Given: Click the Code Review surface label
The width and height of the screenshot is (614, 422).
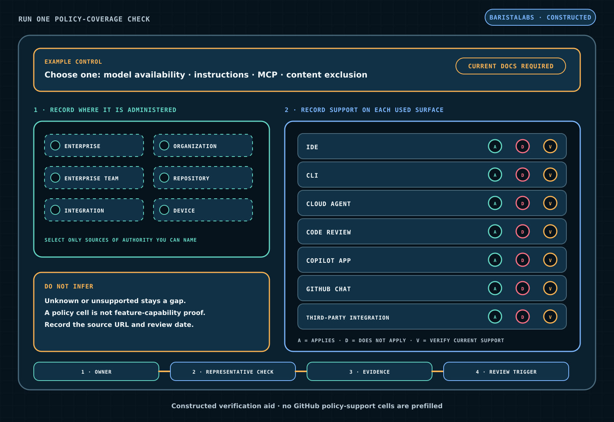Looking at the screenshot, I should click(328, 232).
